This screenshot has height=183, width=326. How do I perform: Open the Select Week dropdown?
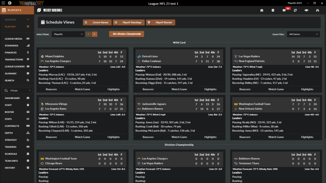(x=68, y=34)
